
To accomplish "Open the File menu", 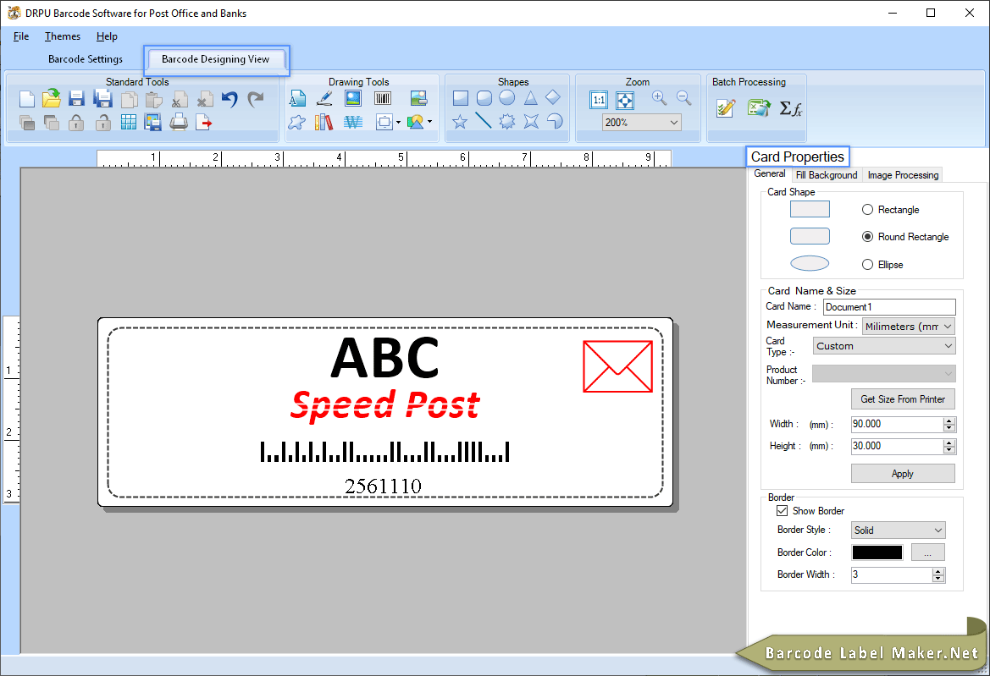I will (21, 36).
